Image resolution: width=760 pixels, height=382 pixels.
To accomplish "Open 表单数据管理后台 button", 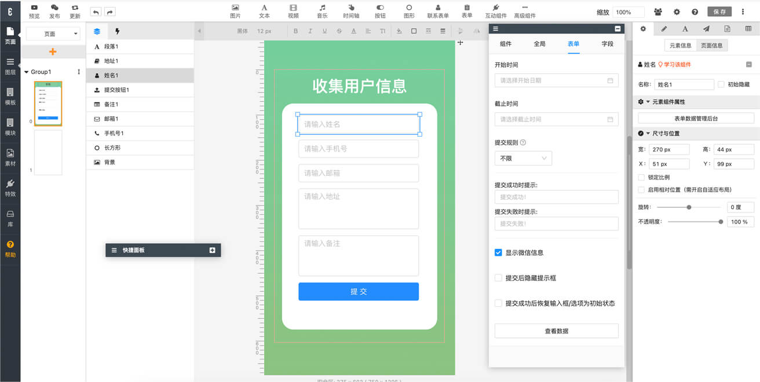I will click(x=696, y=118).
